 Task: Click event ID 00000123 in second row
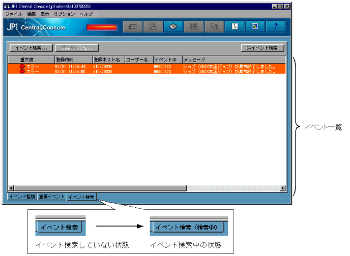pyautogui.click(x=162, y=71)
